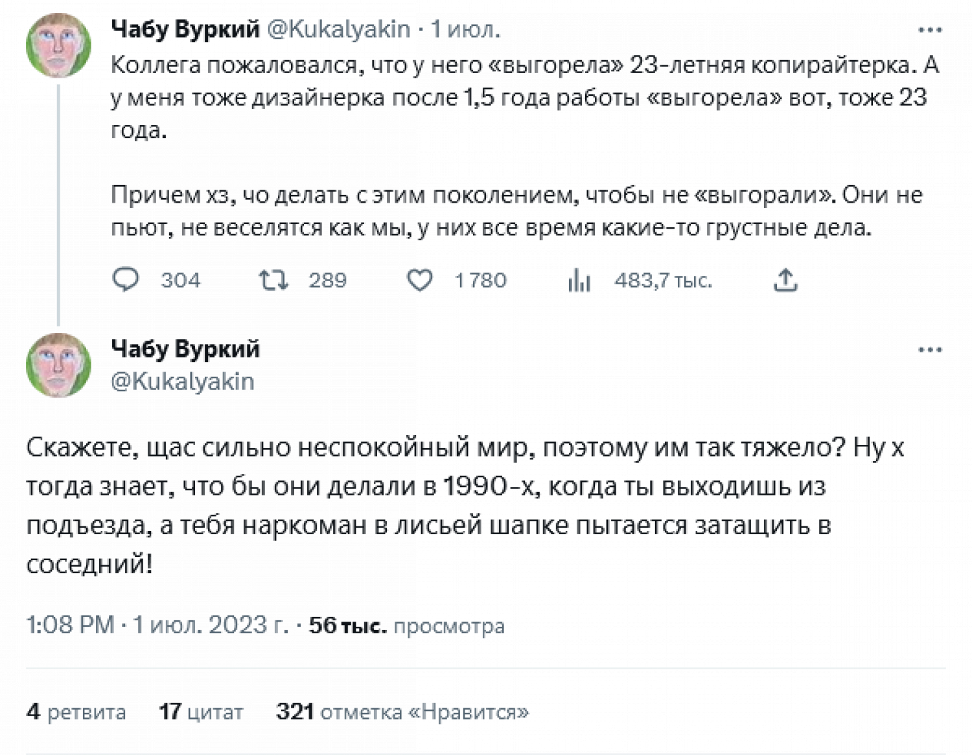Screen dimensions: 972x755
Task: Open the top tweet's profile avatar
Action: (x=58, y=45)
